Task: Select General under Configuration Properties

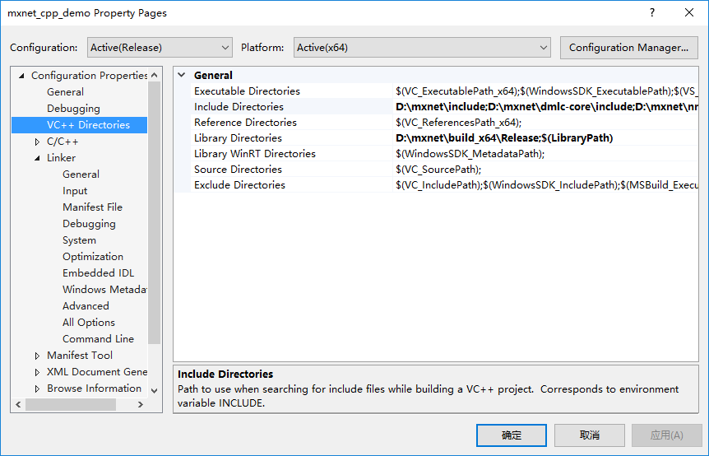Action: (65, 92)
